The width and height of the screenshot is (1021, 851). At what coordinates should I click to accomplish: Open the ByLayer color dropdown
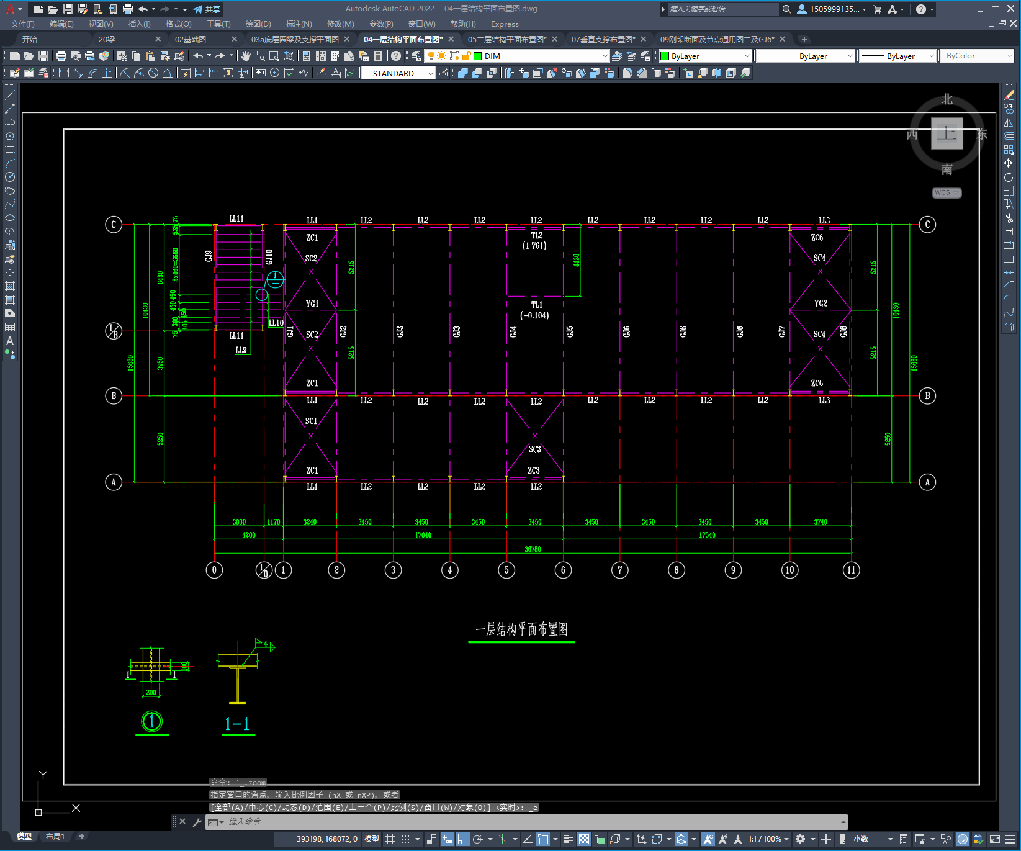click(705, 56)
